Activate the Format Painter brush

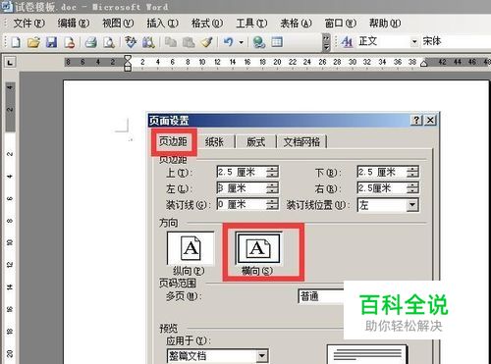tap(206, 42)
